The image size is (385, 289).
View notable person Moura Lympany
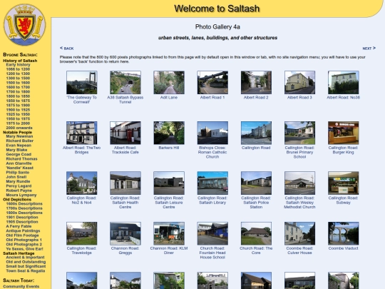[21, 195]
